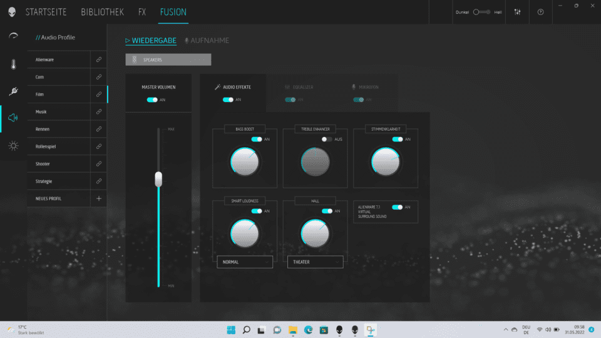Disable the Bass Boost toggle
The height and width of the screenshot is (338, 601).
point(257,139)
